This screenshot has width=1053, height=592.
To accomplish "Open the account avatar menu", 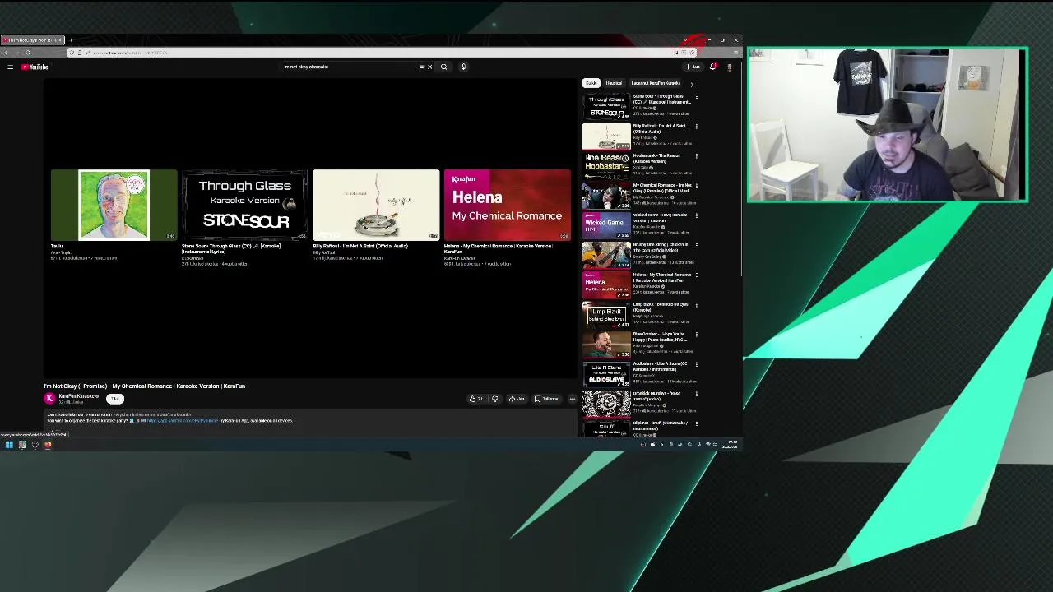I will (x=729, y=67).
